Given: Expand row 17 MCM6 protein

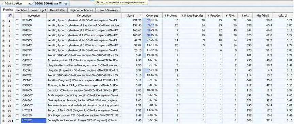Looking at the screenshot, I should 3,101.
